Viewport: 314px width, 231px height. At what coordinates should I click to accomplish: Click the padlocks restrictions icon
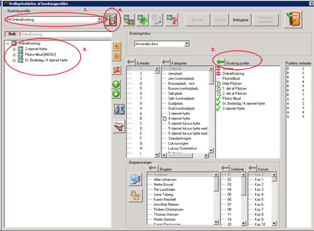click(136, 195)
